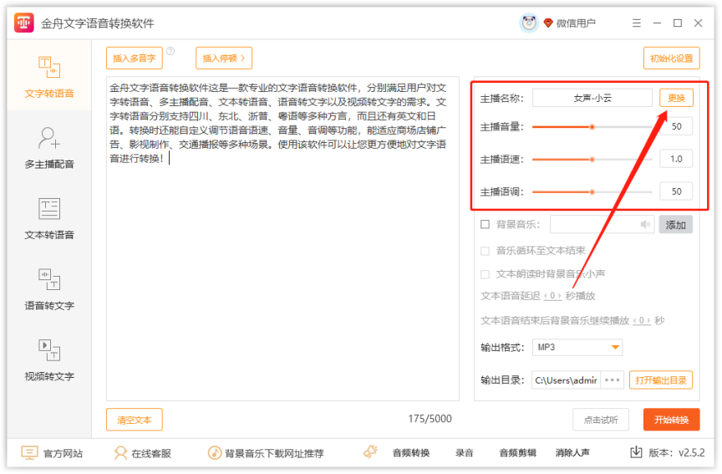Image resolution: width=722 pixels, height=474 pixels.
Task: Browse output folder with the ellipsis button
Action: 613,380
